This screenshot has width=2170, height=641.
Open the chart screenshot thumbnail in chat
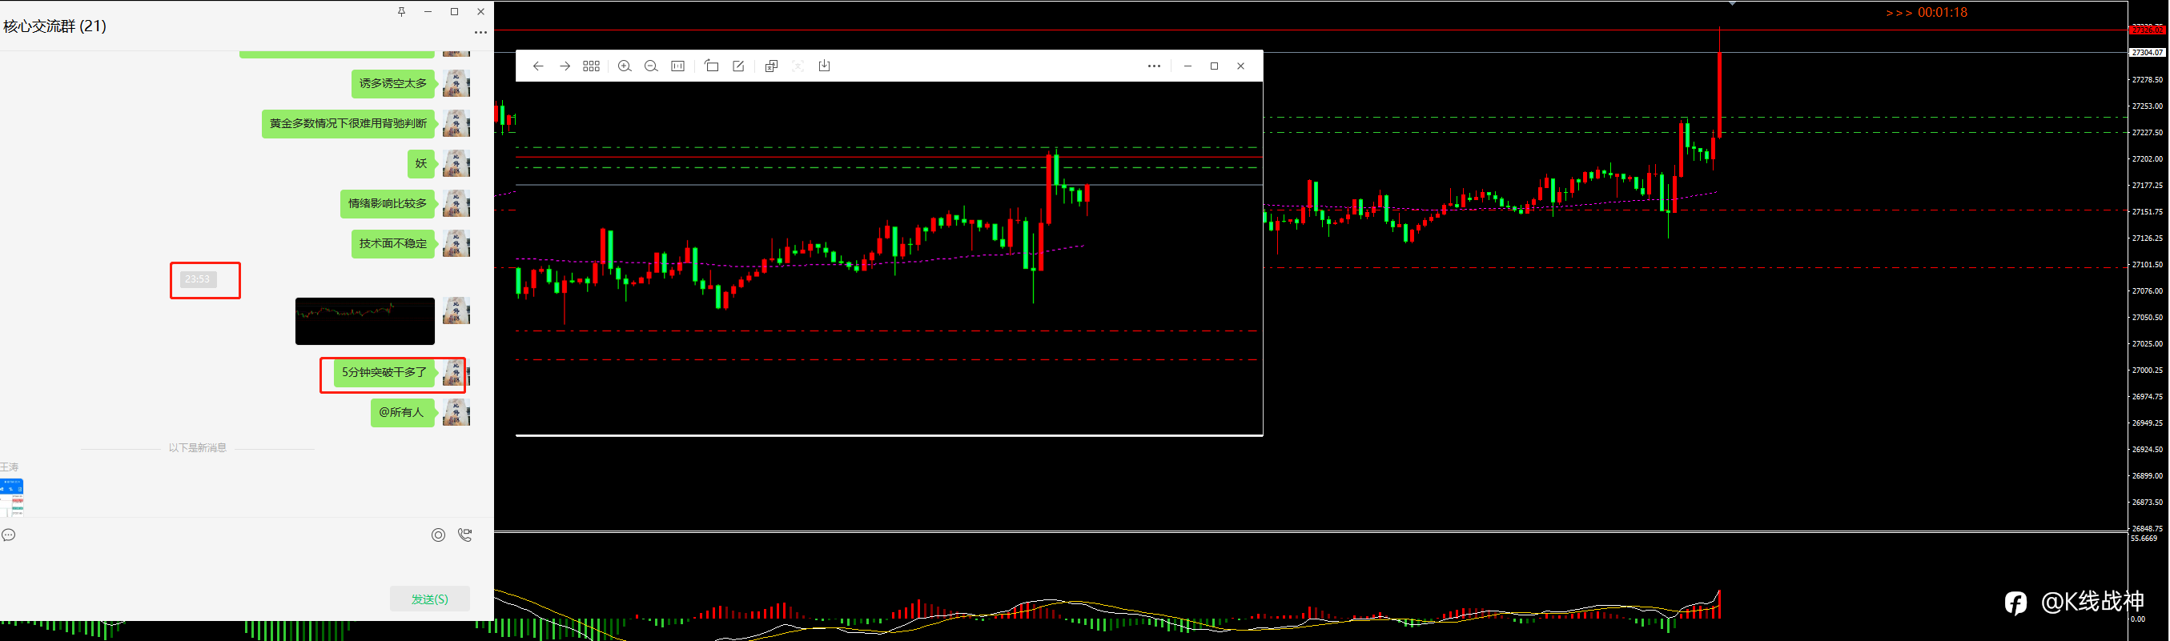(365, 321)
